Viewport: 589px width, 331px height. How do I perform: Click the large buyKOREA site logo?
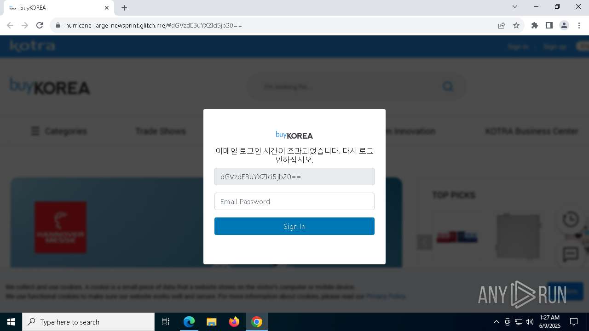click(50, 86)
